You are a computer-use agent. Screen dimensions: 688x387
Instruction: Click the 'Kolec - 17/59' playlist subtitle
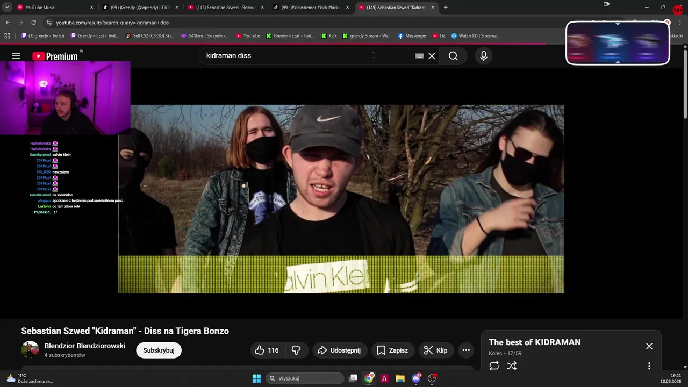[x=505, y=353]
